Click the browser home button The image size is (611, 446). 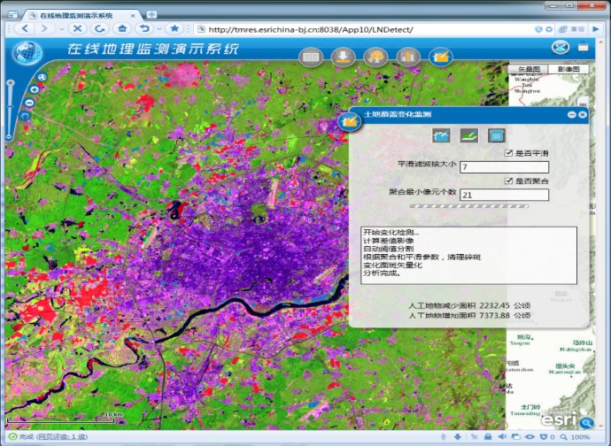120,28
